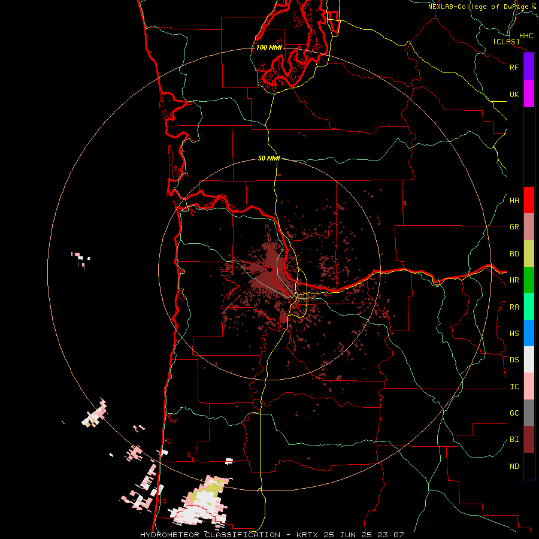Image resolution: width=539 pixels, height=539 pixels.
Task: Click the 'KRTX' radar site identifier
Action: (307, 535)
